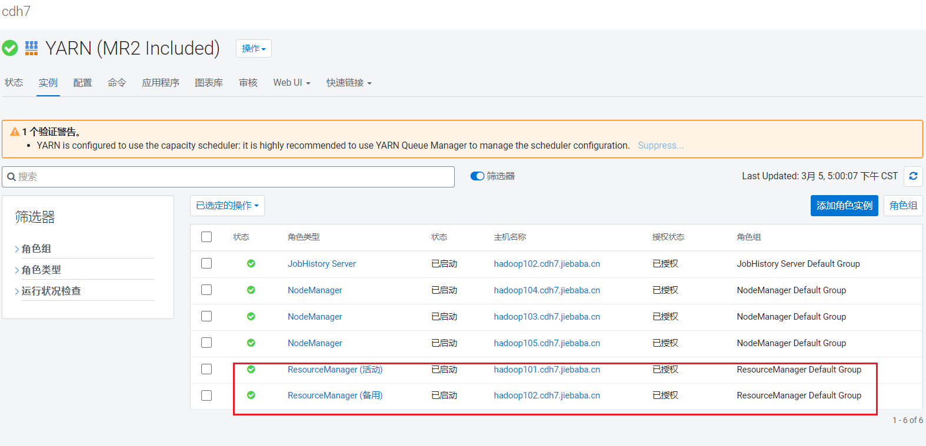The width and height of the screenshot is (926, 446).
Task: Switch to the 状态 tab
Action: click(14, 83)
